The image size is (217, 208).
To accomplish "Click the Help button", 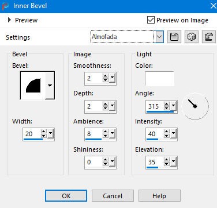I will click(x=159, y=196).
